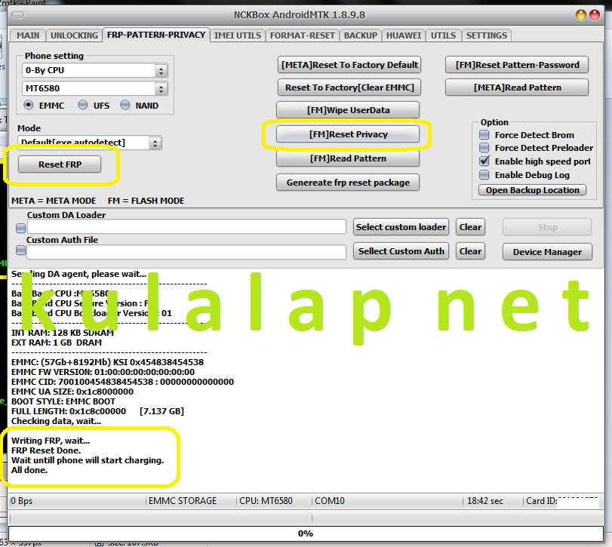The image size is (612, 547).
Task: Select the UFS storage radio button
Action: pos(83,105)
